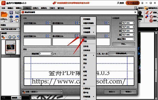Expand the 日期 submenu
The width and height of the screenshot is (158, 100).
coord(88,55)
